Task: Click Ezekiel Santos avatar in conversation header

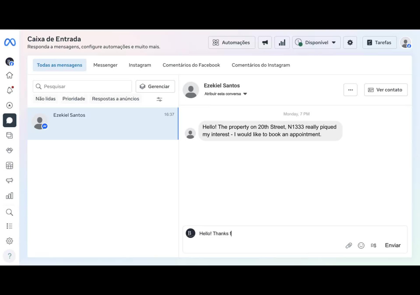Action: coord(191,90)
